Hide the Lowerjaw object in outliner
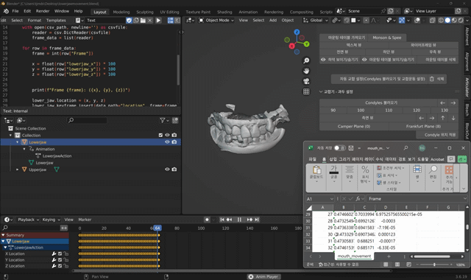Image resolution: width=471 pixels, height=280 pixels. [x=167, y=142]
